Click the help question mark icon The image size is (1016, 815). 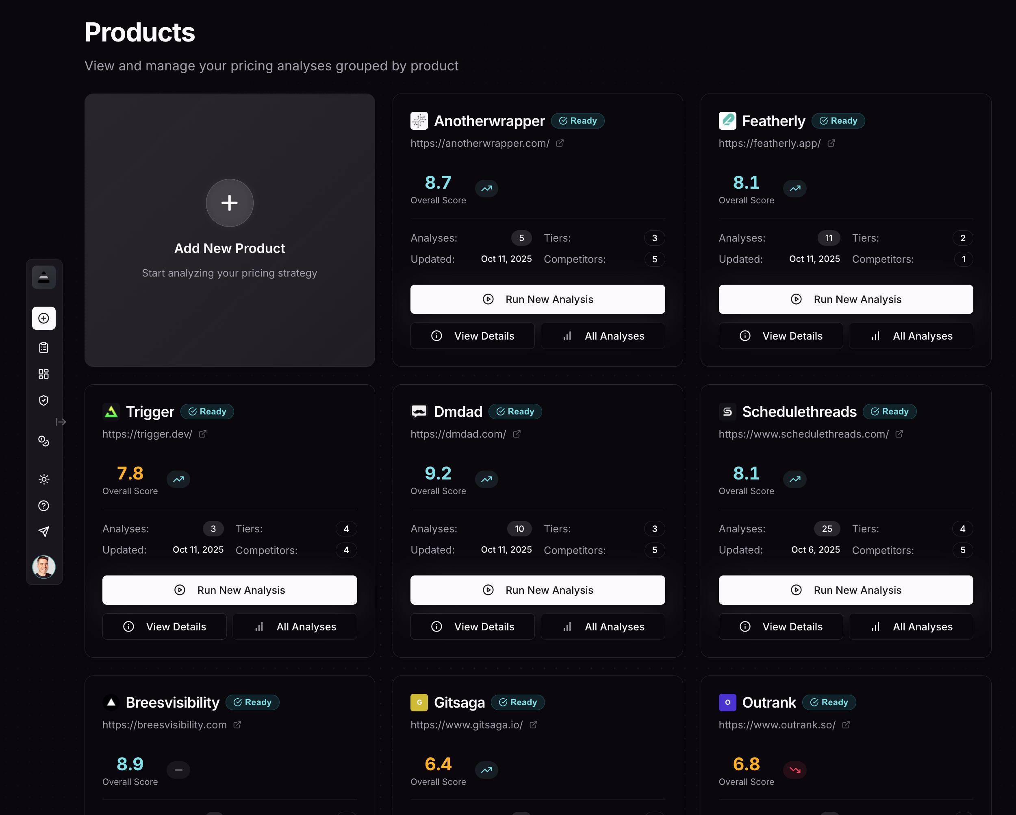tap(43, 506)
